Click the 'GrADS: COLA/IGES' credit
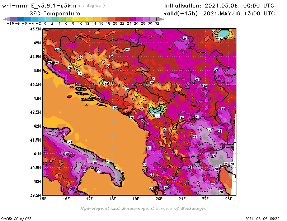Image resolution: width=287 pixels, height=221 pixels. click(16, 218)
